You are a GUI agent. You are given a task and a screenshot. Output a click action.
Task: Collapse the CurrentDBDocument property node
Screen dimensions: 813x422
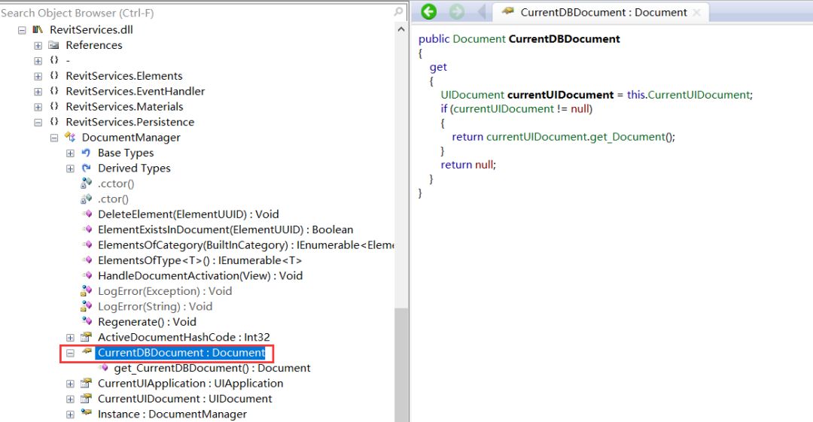[70, 353]
